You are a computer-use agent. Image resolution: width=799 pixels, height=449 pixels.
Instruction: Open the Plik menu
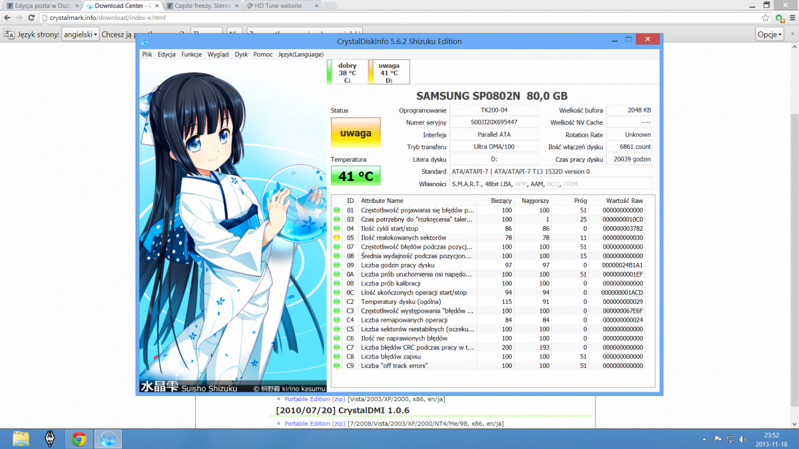point(147,55)
